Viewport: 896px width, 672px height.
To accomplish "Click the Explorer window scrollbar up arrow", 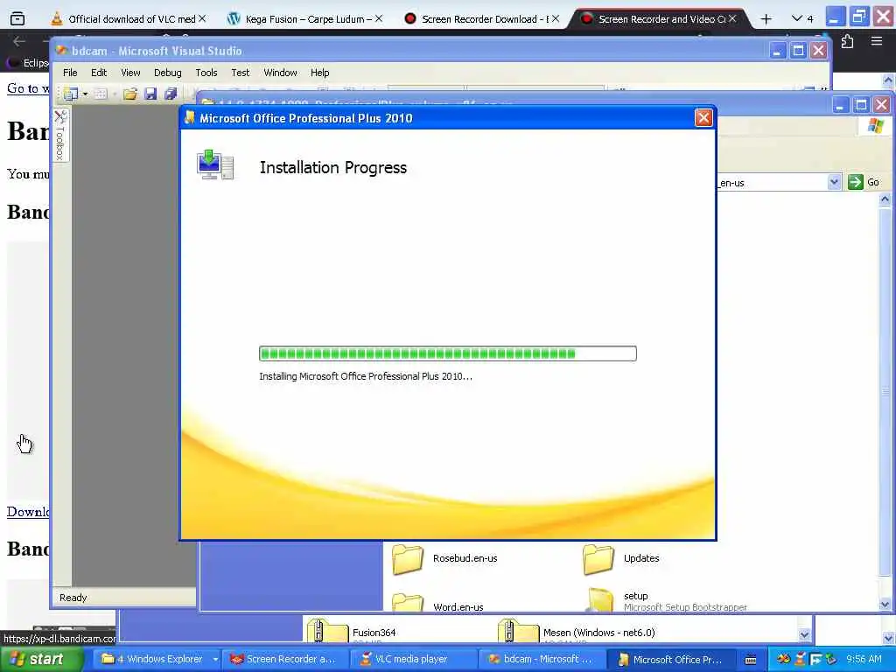I will (885, 199).
